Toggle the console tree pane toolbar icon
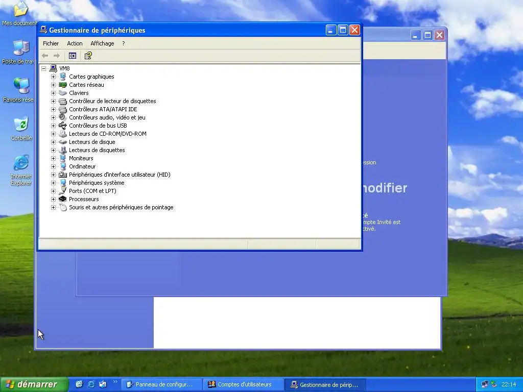 (73, 56)
